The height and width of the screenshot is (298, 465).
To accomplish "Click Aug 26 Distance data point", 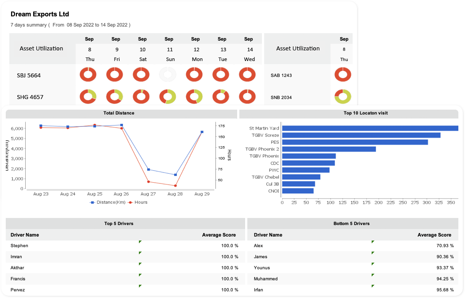I will 122,125.
